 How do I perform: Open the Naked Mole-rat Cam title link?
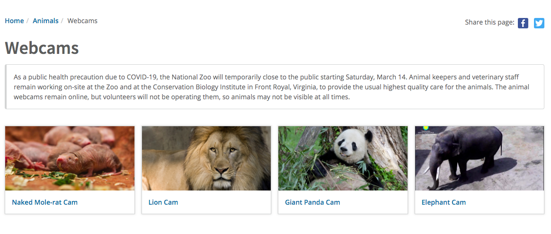click(44, 202)
